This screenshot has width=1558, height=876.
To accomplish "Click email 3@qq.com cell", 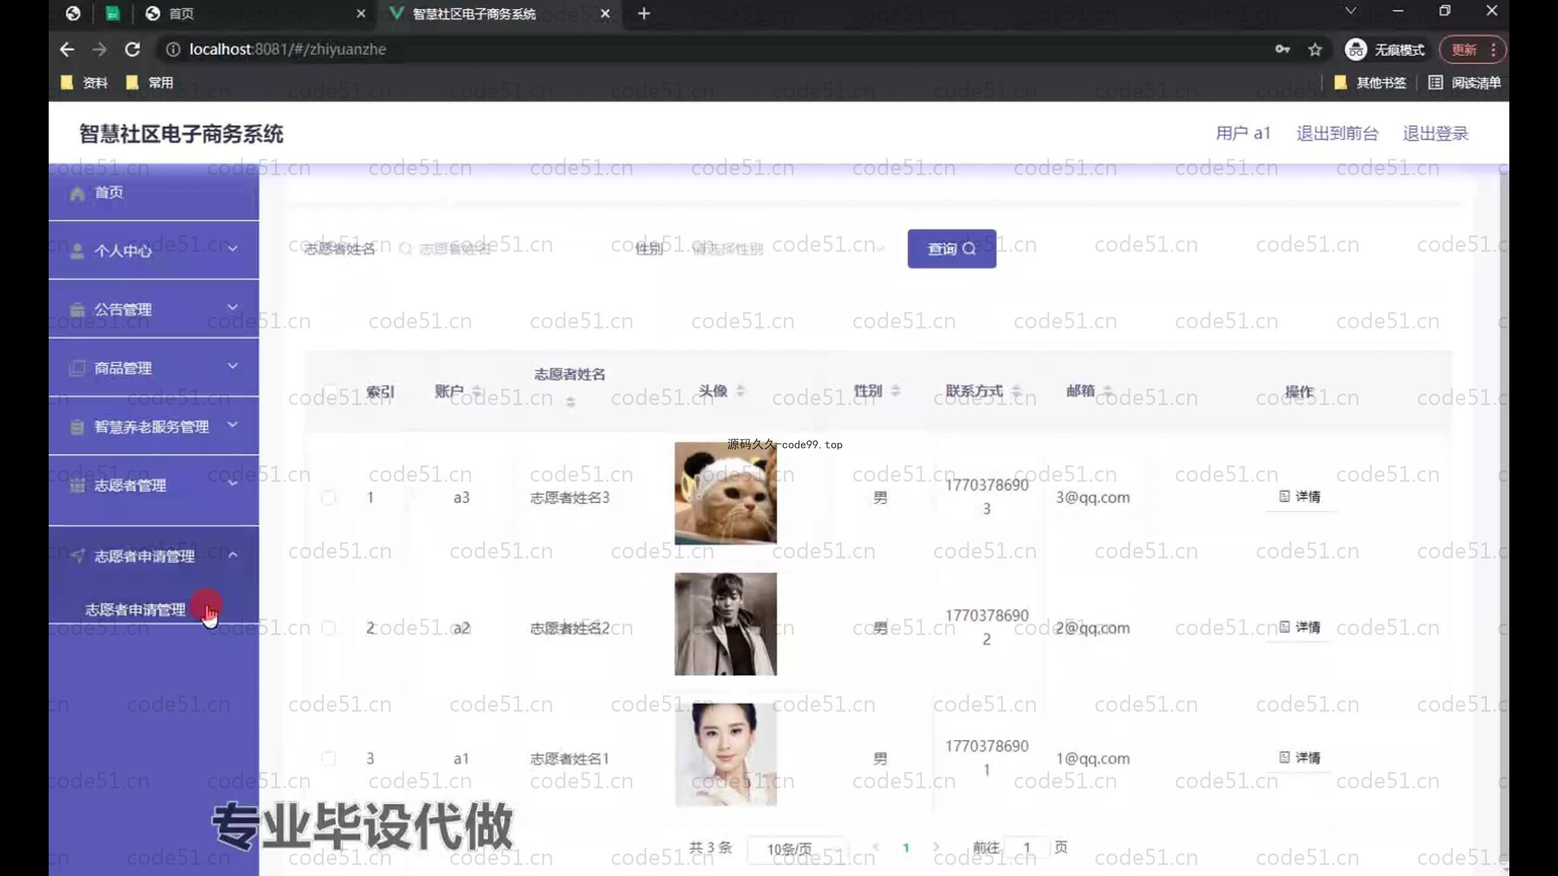I will coord(1092,498).
